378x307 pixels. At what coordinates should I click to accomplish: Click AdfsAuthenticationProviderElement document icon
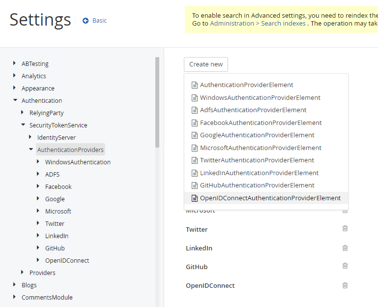coord(194,110)
